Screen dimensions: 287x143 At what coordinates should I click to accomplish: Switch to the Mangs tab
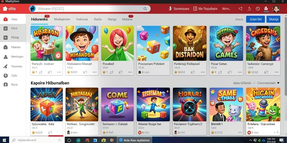pos(112,19)
